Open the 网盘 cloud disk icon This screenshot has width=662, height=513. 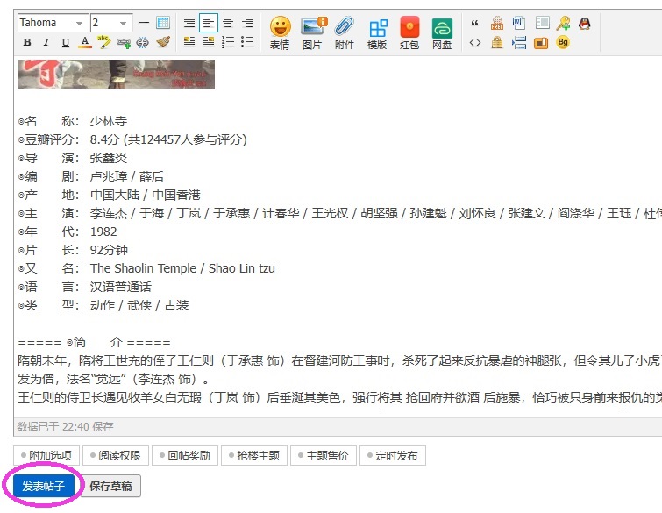[442, 32]
